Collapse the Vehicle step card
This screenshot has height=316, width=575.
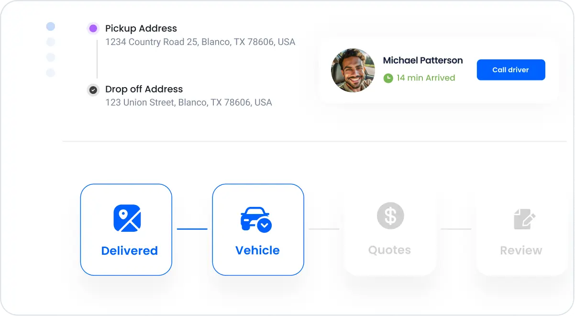click(258, 230)
